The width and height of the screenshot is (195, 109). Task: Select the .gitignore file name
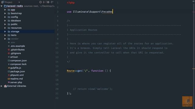[x=16, y=53]
